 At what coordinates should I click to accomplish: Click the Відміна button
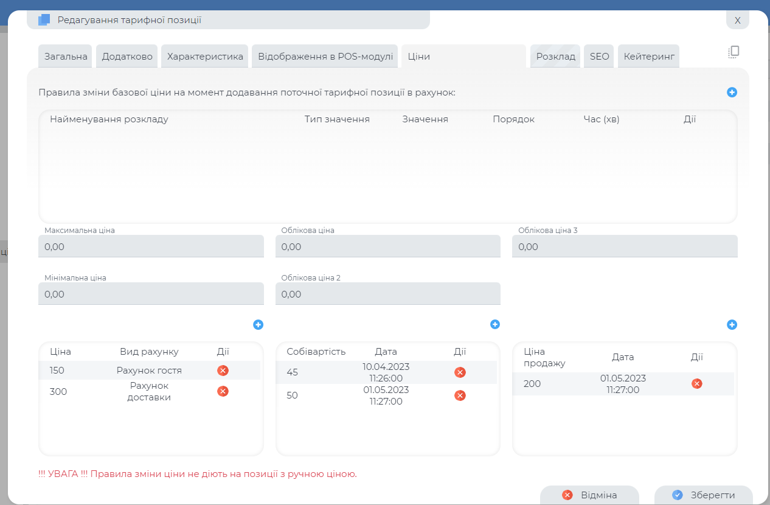click(589, 495)
